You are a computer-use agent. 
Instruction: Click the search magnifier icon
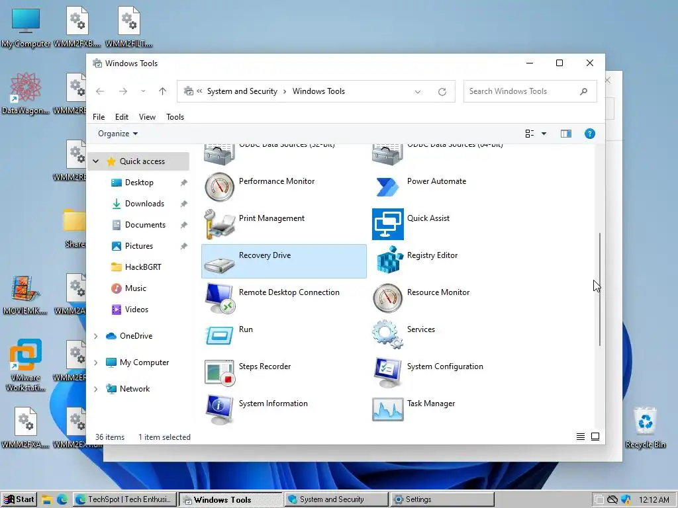tap(584, 91)
